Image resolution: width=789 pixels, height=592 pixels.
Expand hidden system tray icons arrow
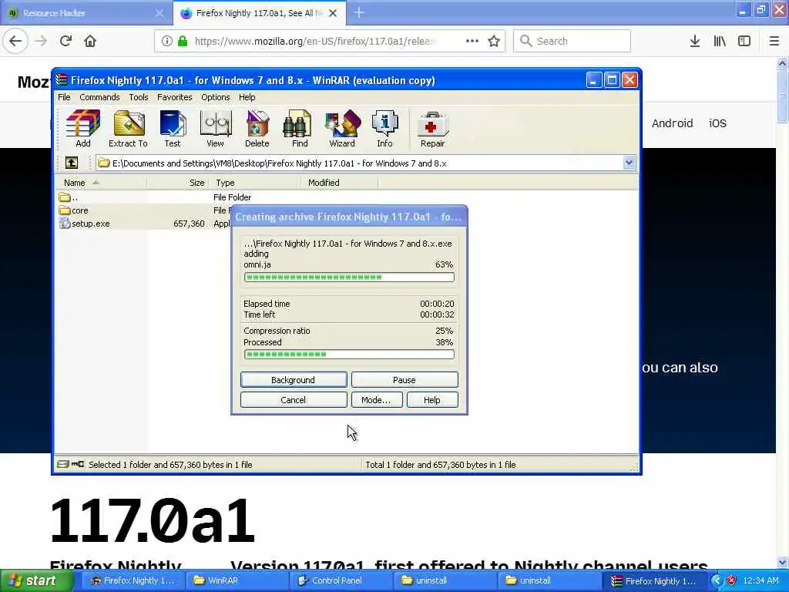pyautogui.click(x=717, y=580)
